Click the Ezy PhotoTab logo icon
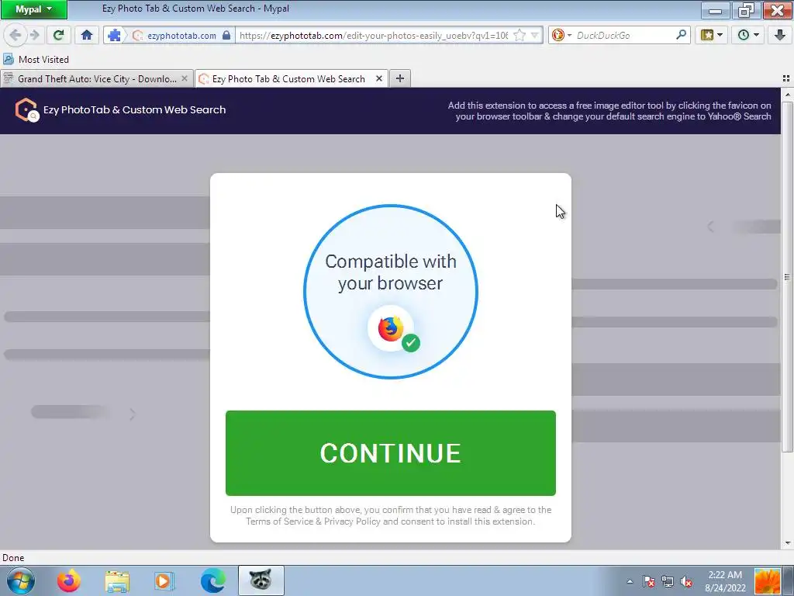This screenshot has height=596, width=794. tap(26, 109)
